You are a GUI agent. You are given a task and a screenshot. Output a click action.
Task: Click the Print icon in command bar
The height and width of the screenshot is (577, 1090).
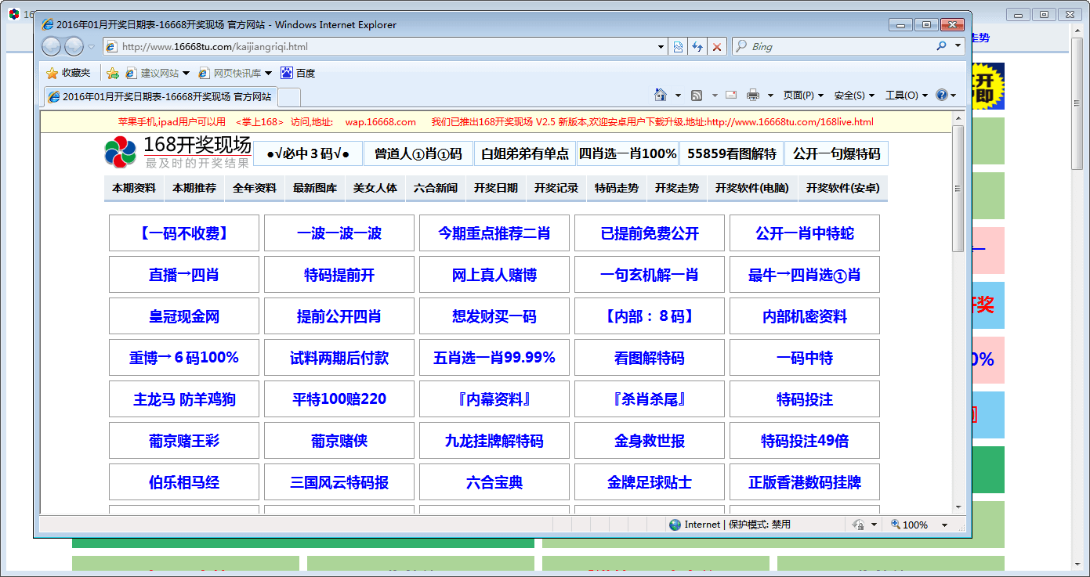753,96
